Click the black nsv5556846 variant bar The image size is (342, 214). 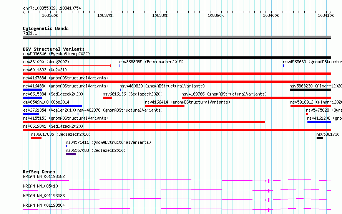click(177, 58)
